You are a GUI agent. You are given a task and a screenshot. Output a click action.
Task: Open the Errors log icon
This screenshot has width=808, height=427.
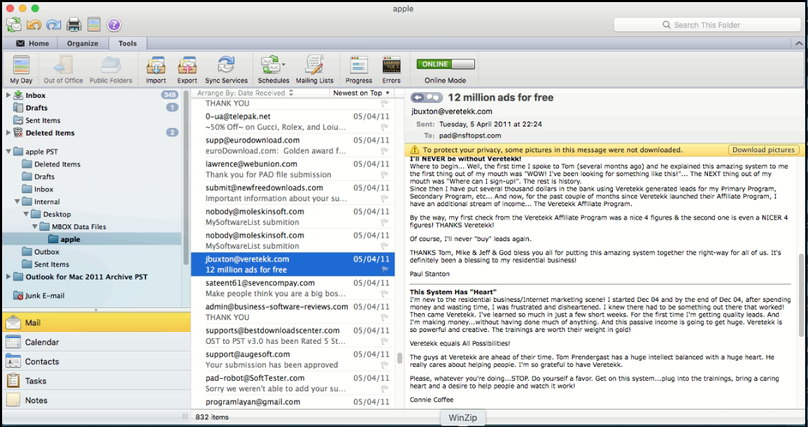pos(391,69)
